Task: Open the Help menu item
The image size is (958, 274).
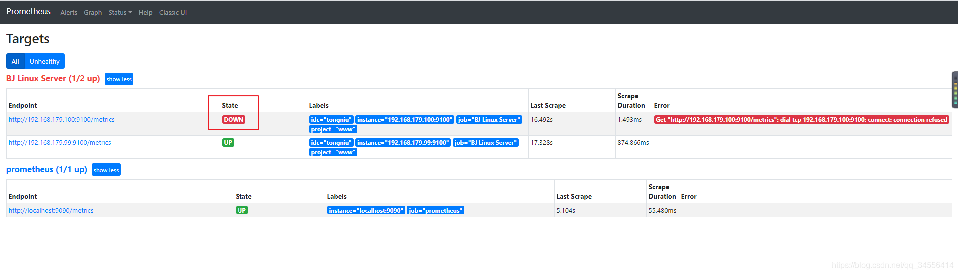Action: 145,12
